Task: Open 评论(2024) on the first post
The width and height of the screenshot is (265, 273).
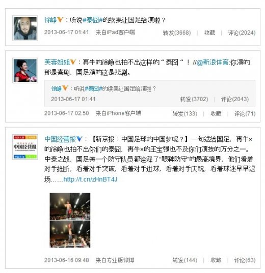Action: (x=242, y=33)
